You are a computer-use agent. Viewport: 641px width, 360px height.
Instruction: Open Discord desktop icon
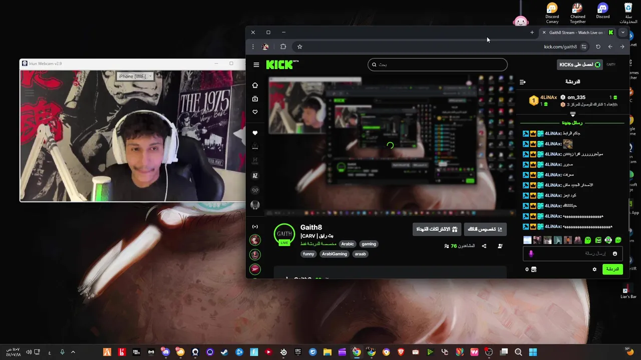pyautogui.click(x=602, y=11)
